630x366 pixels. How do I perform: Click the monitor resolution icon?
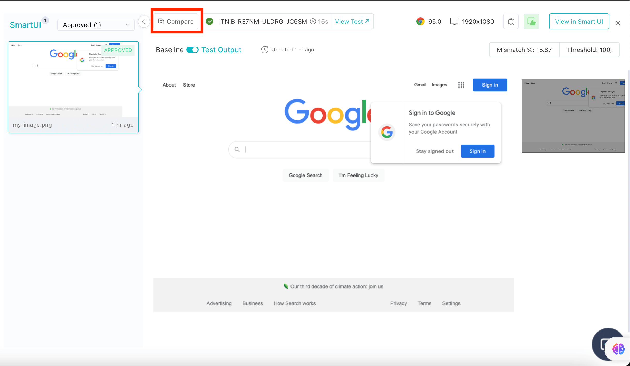454,22
